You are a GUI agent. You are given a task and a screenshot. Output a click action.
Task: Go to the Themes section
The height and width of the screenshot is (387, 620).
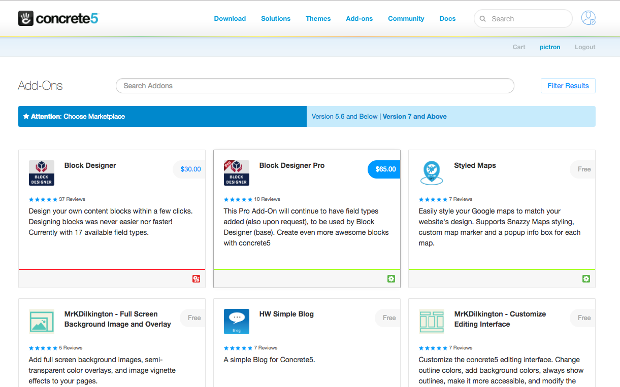tap(318, 19)
